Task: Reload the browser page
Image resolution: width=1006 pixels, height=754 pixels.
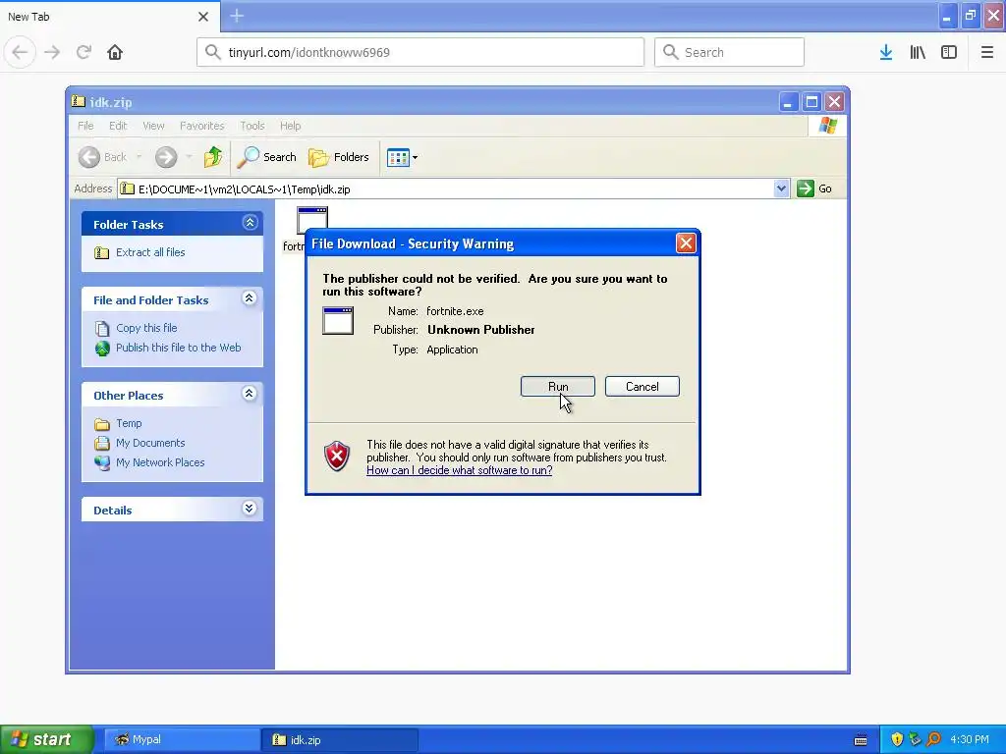Action: pos(84,52)
